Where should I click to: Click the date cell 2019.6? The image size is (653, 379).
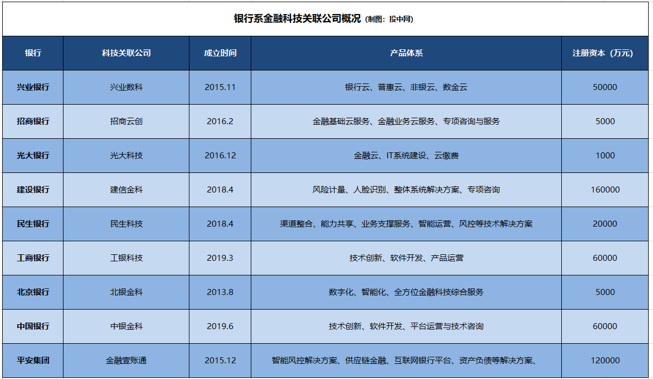pos(220,326)
